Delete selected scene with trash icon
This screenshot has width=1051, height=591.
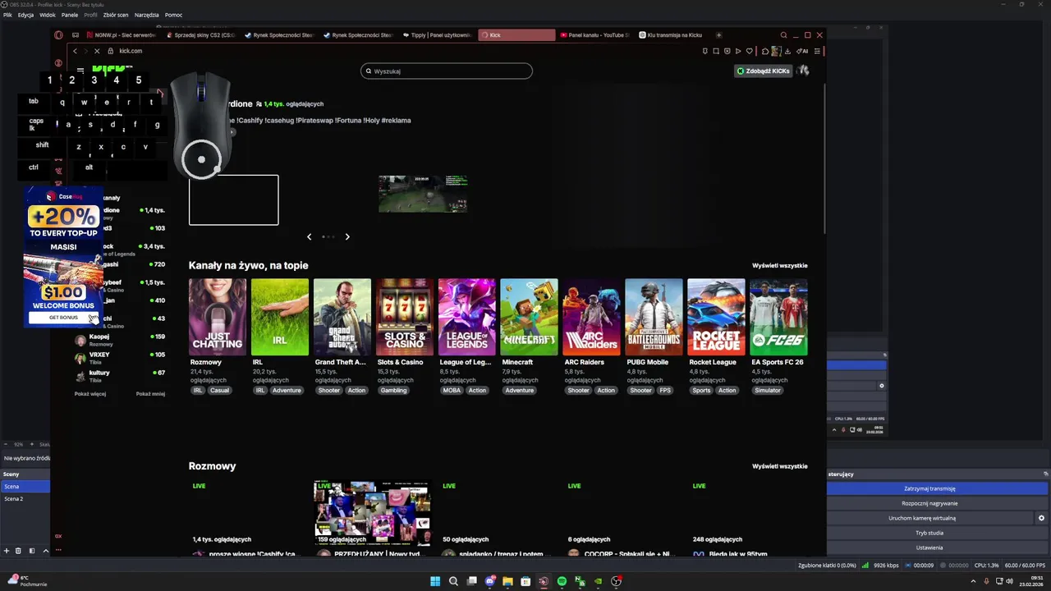pos(18,551)
